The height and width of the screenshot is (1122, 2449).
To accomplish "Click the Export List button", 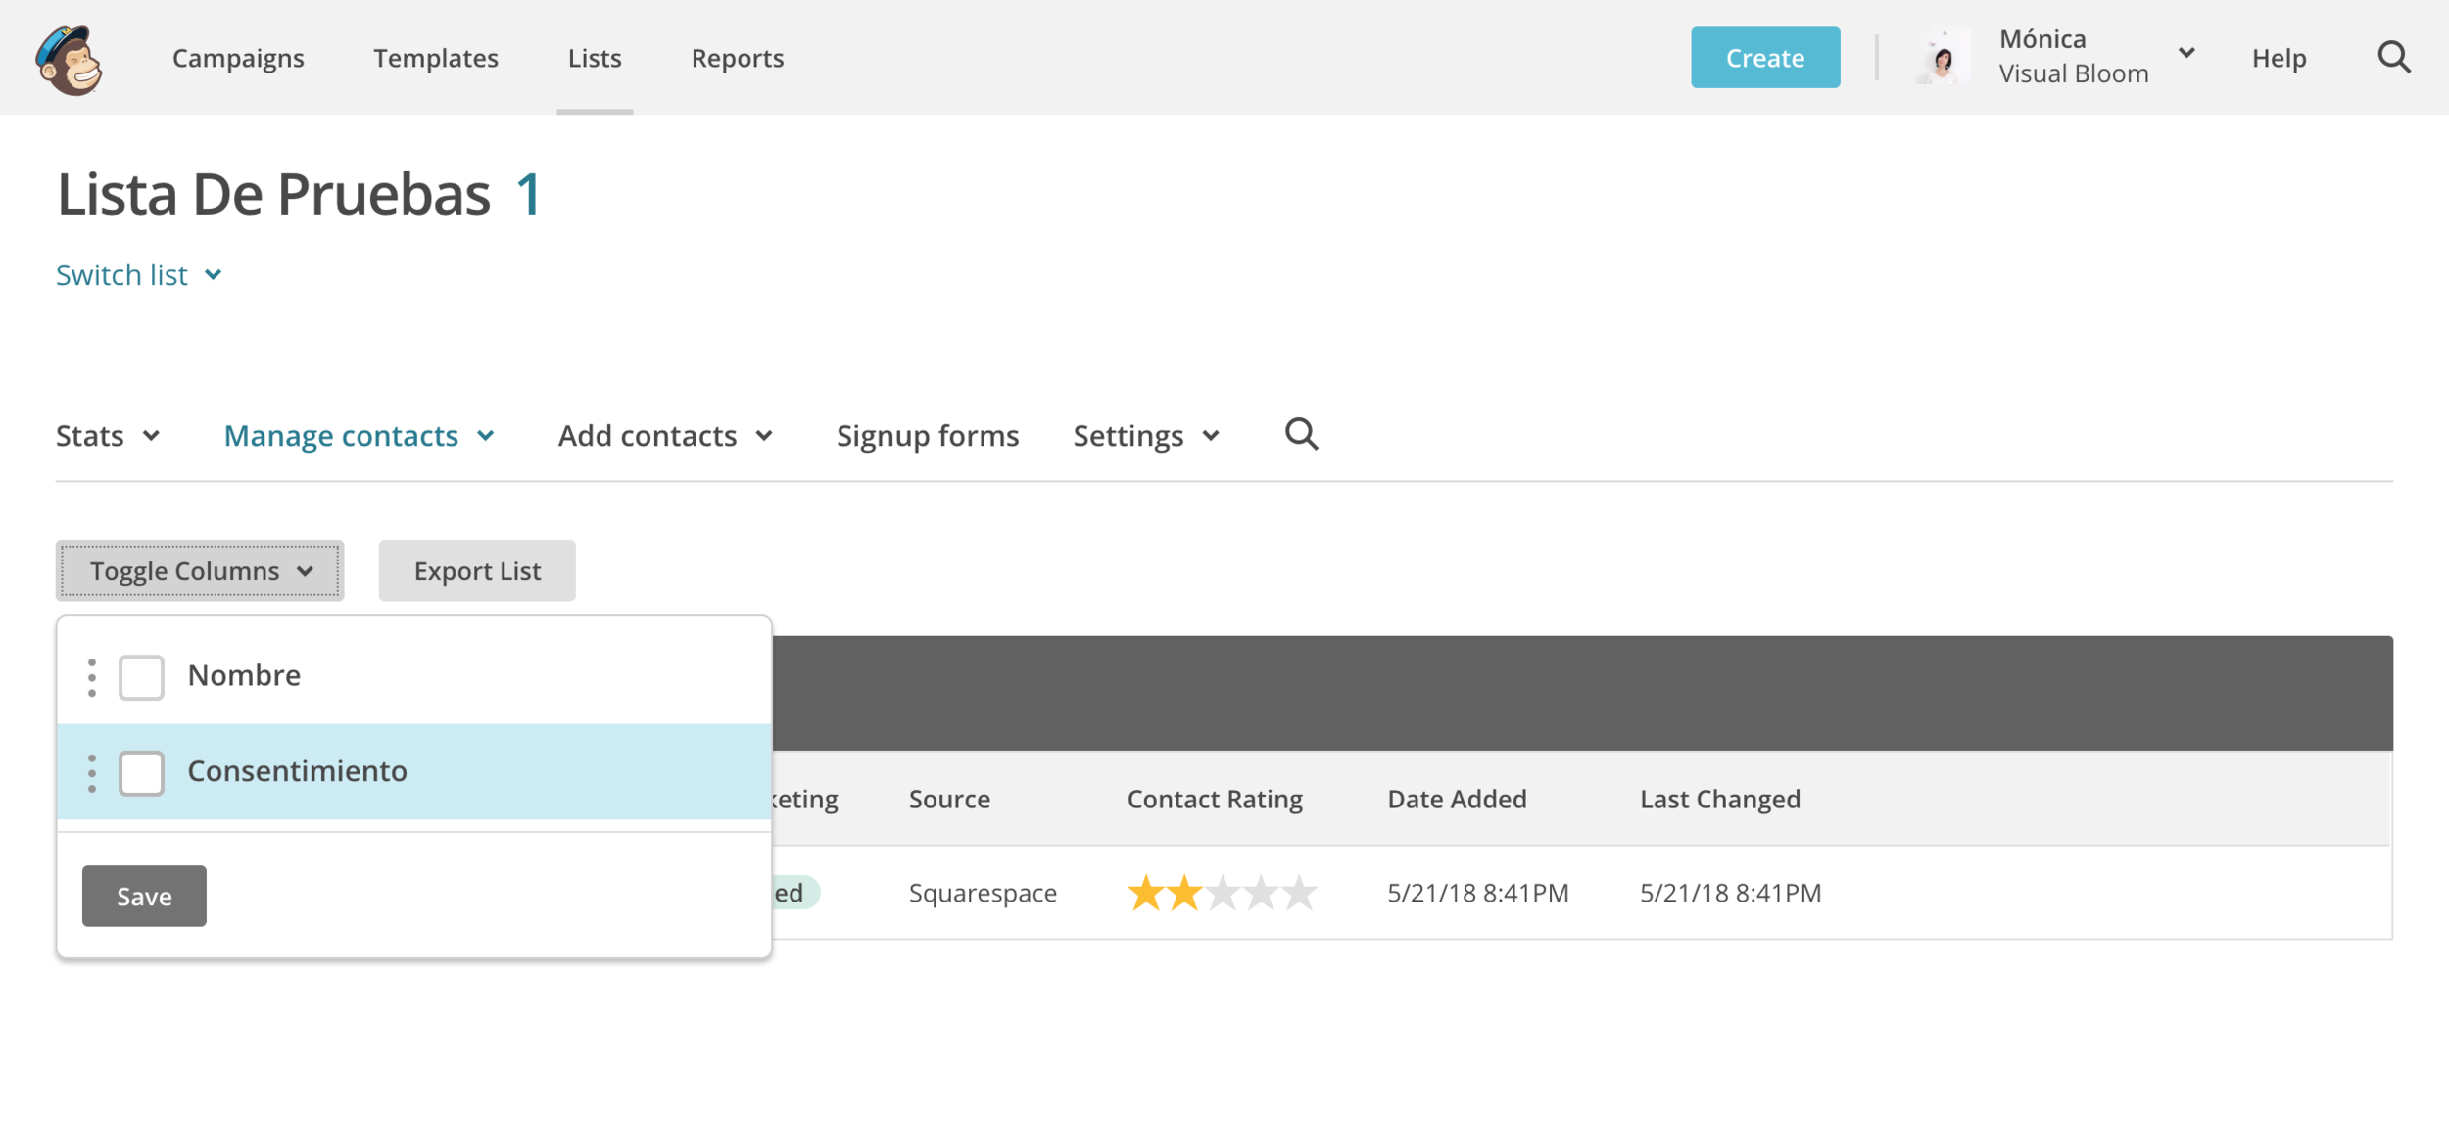I will (477, 570).
